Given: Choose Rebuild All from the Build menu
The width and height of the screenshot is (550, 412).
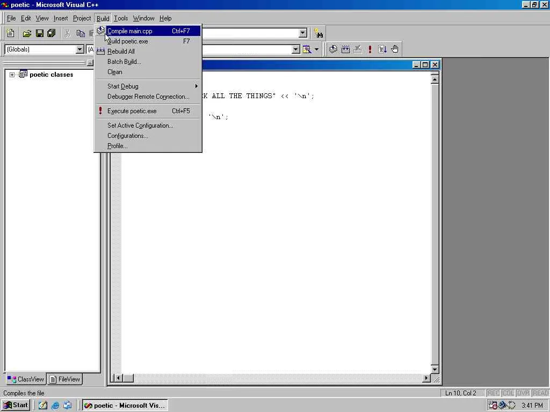Looking at the screenshot, I should [x=148, y=51].
